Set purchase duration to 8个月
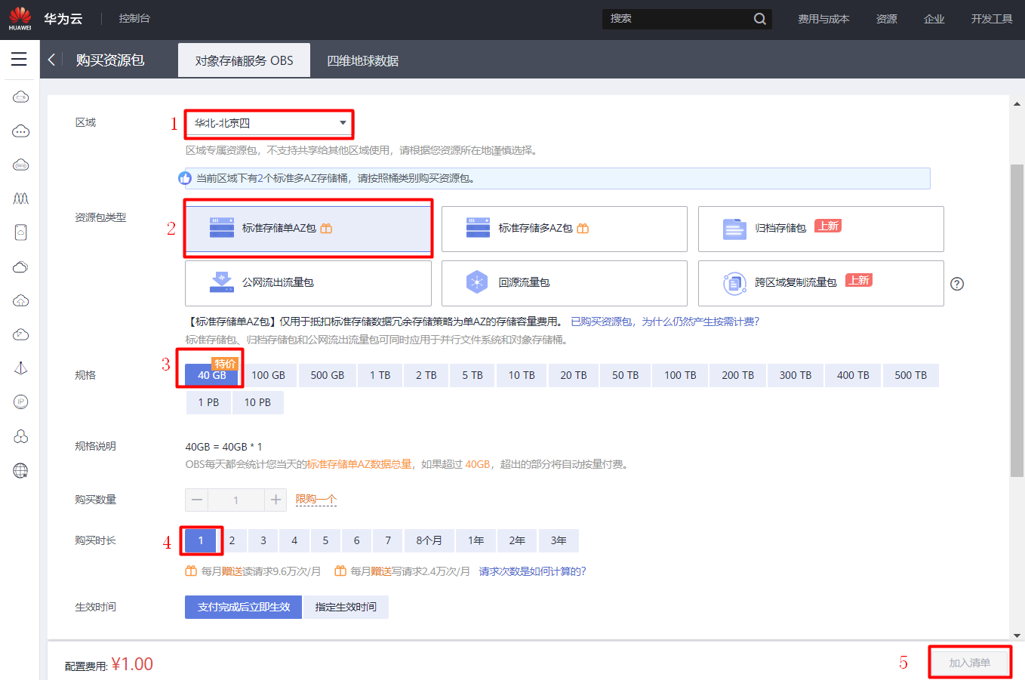This screenshot has height=680, width=1025. pos(429,540)
